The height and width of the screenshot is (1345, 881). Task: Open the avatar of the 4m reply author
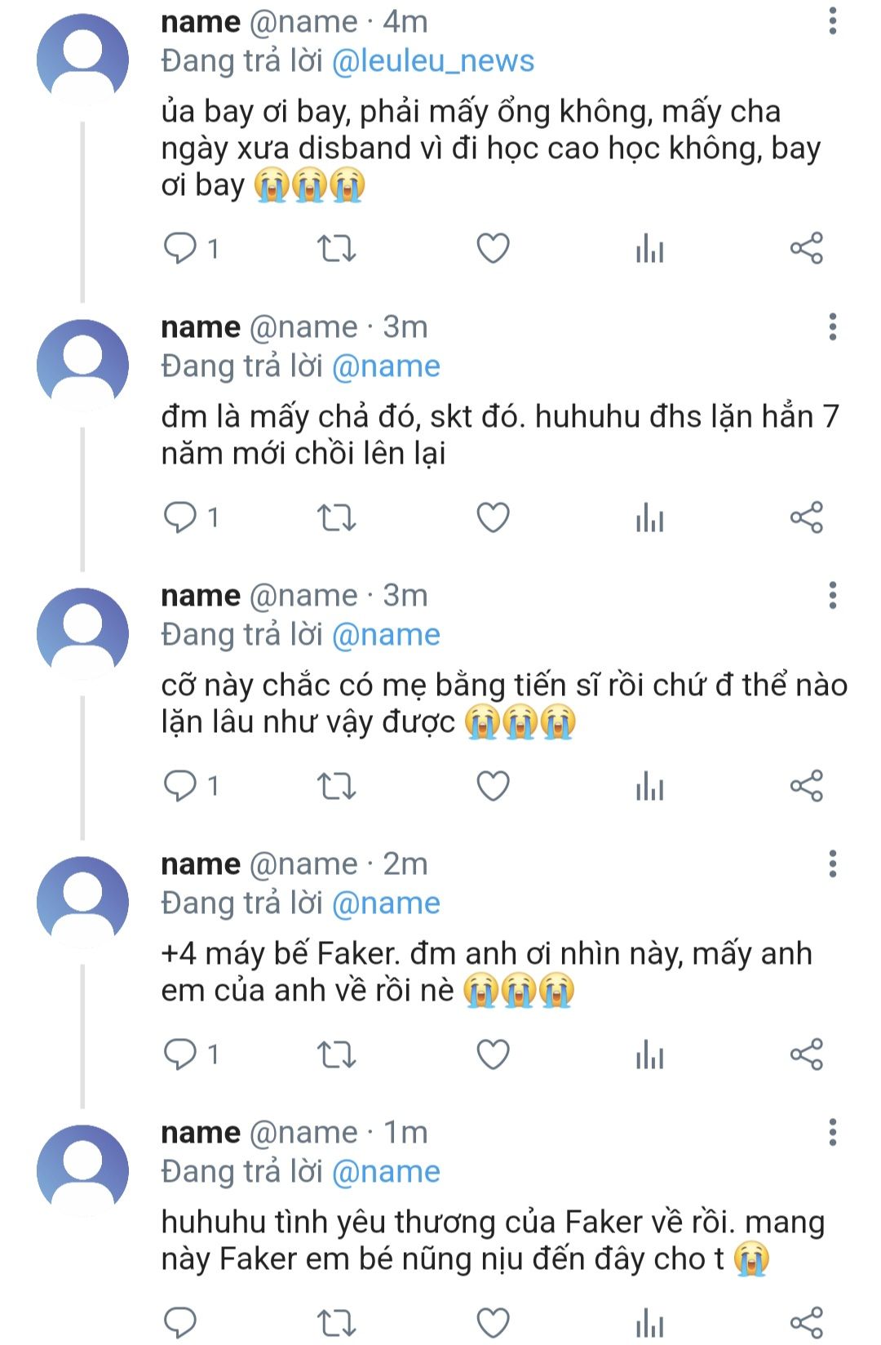[x=82, y=59]
